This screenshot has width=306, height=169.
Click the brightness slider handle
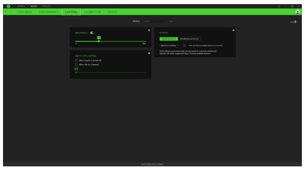99,41
